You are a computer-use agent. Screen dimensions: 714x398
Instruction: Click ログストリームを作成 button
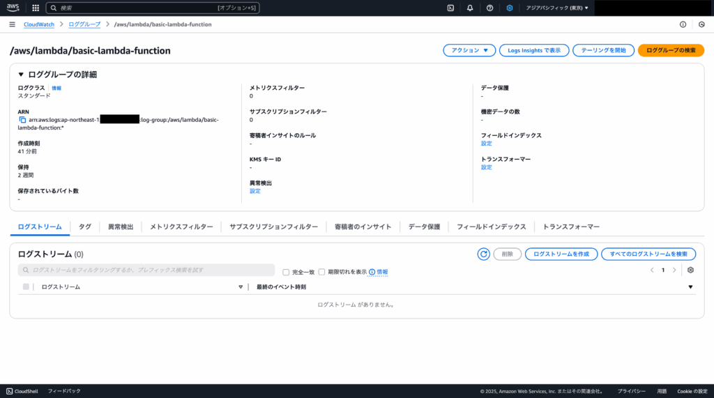[x=561, y=254]
